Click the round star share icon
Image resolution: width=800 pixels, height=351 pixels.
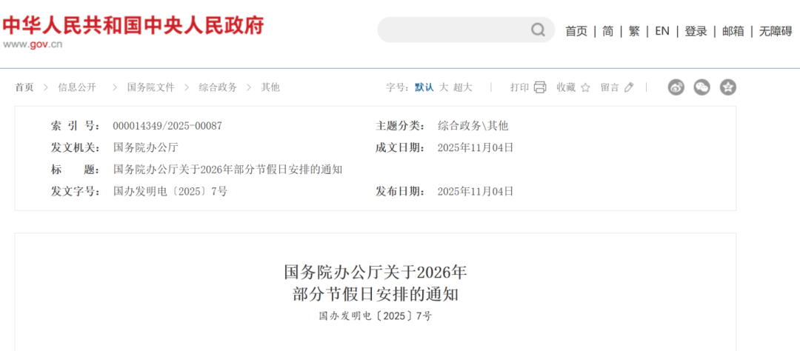(x=728, y=87)
